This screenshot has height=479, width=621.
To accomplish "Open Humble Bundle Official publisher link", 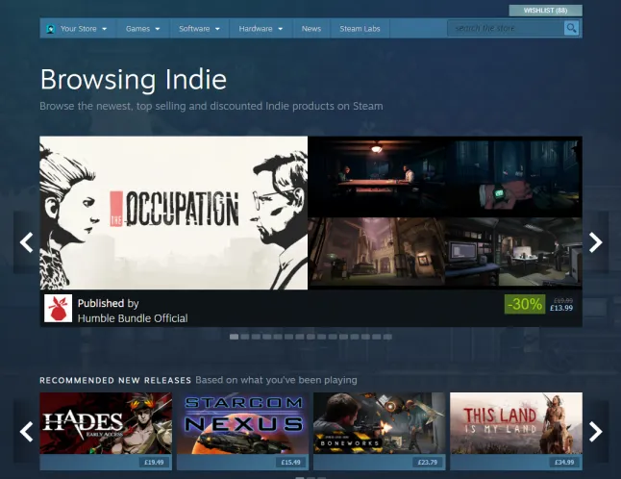I will pyautogui.click(x=133, y=318).
